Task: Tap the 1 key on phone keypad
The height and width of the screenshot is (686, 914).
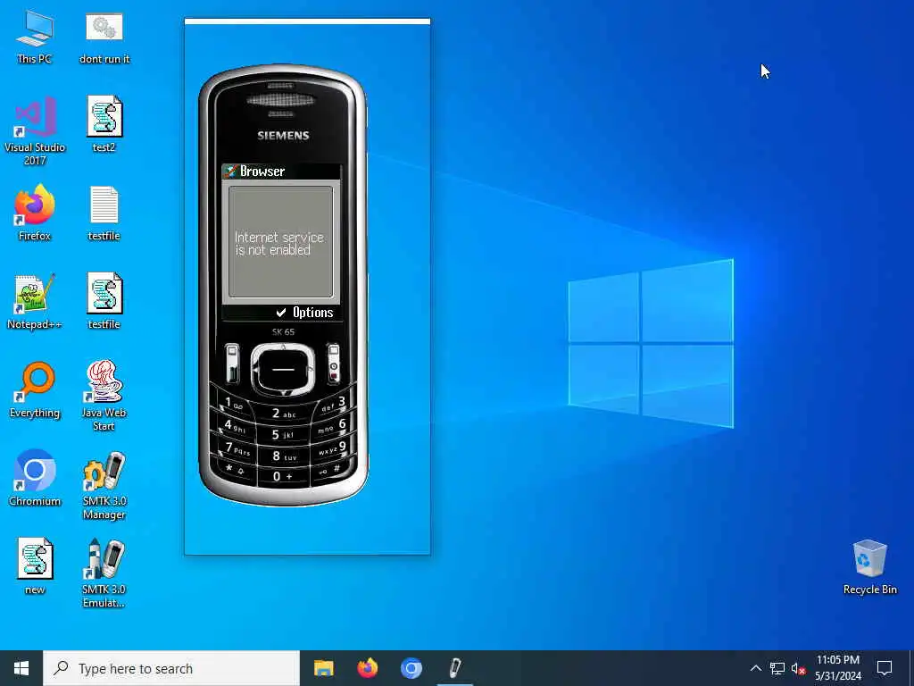Action: click(x=233, y=403)
